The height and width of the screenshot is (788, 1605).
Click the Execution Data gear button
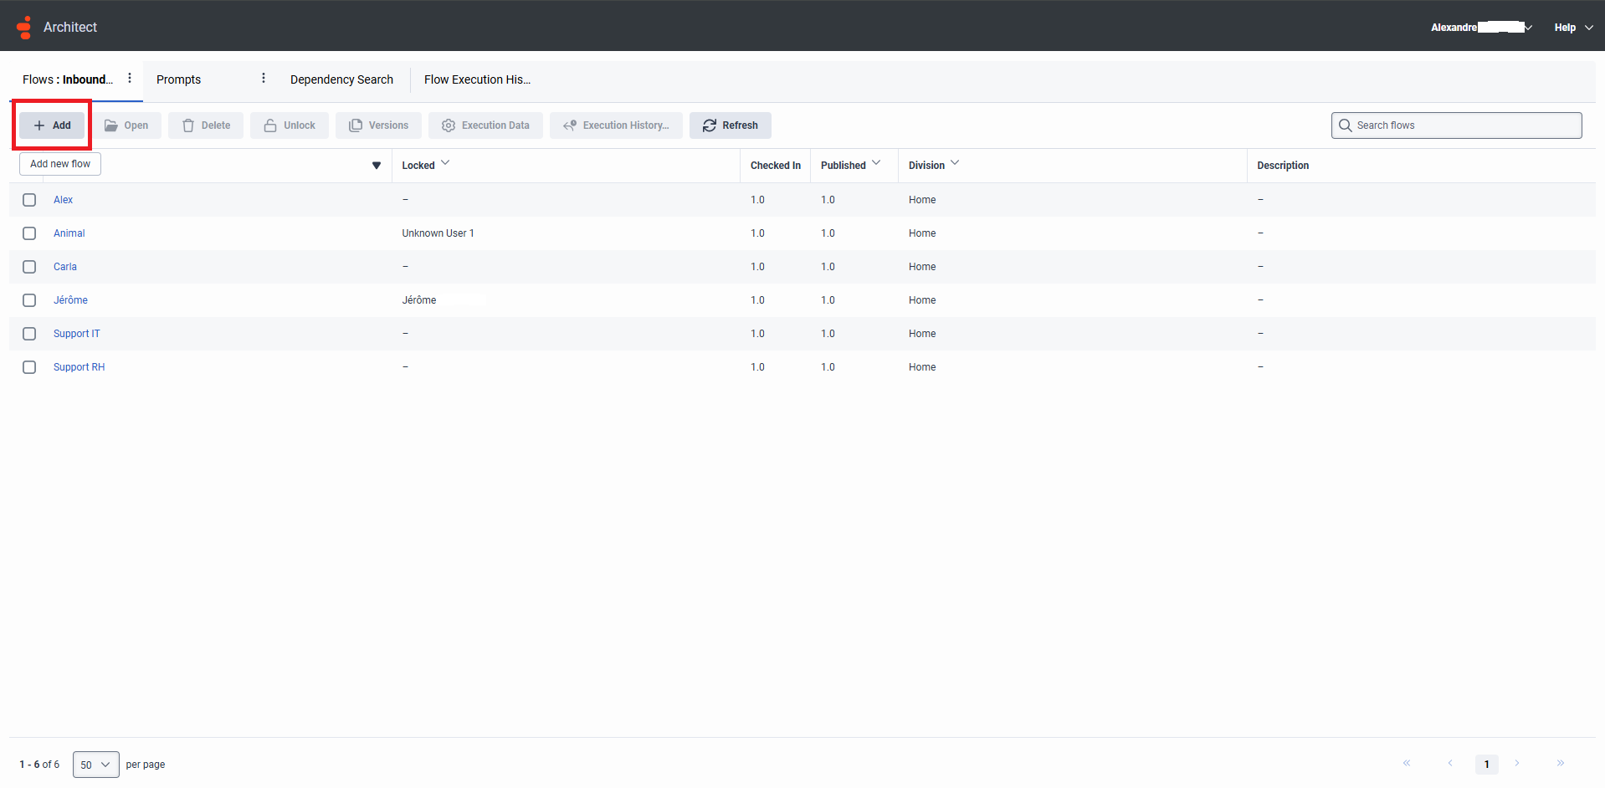pos(485,125)
